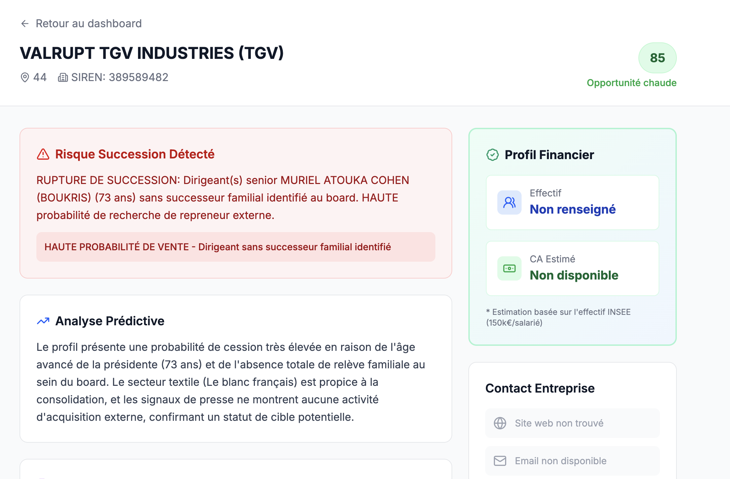This screenshot has height=479, width=730.
Task: Click the HAUTE PROBABILITÉ DE VENTE banner
Action: 236,247
